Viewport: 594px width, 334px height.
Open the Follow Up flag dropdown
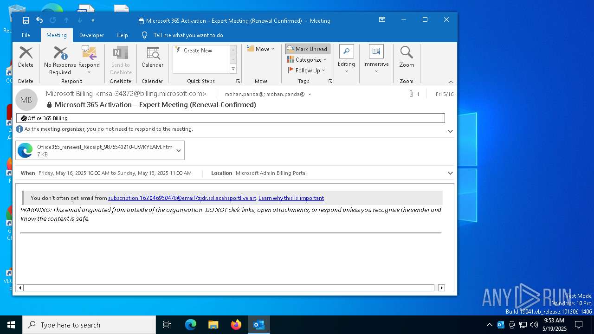click(x=307, y=71)
